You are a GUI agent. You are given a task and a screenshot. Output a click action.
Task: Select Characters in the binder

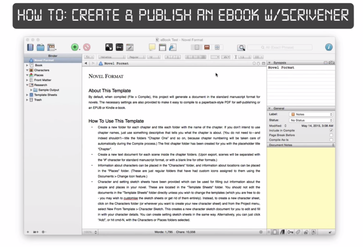[42, 70]
